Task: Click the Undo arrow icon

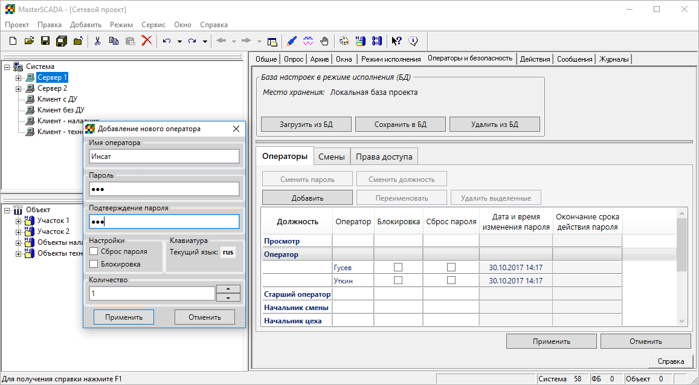Action: tap(167, 41)
